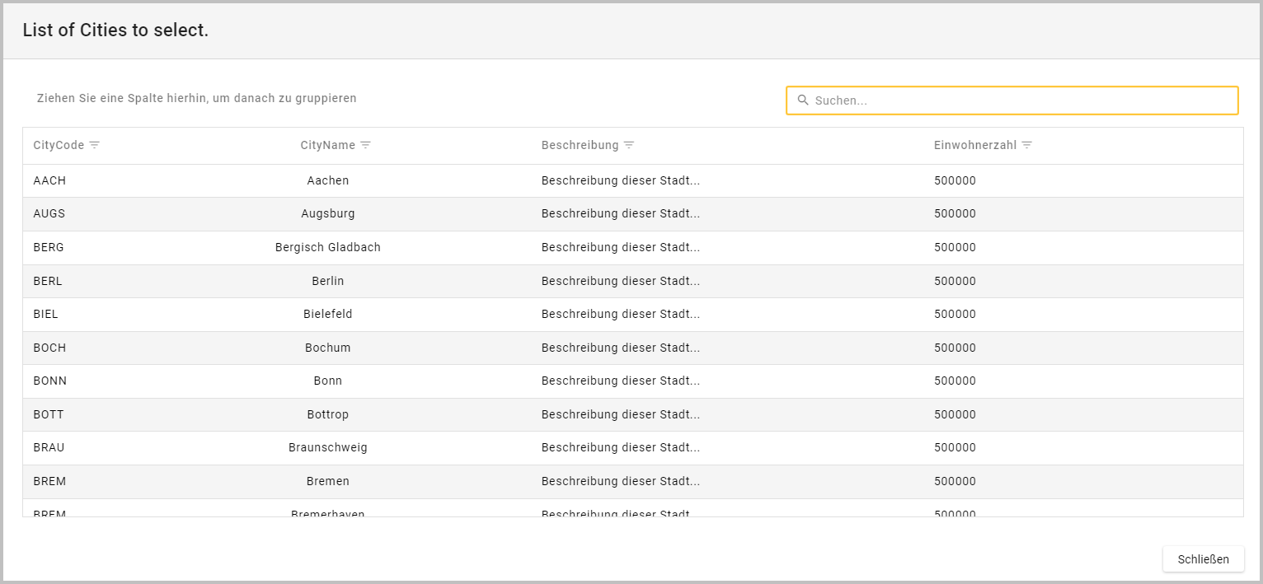This screenshot has height=584, width=1263.
Task: Click the Beschreibung column filter icon
Action: point(629,145)
